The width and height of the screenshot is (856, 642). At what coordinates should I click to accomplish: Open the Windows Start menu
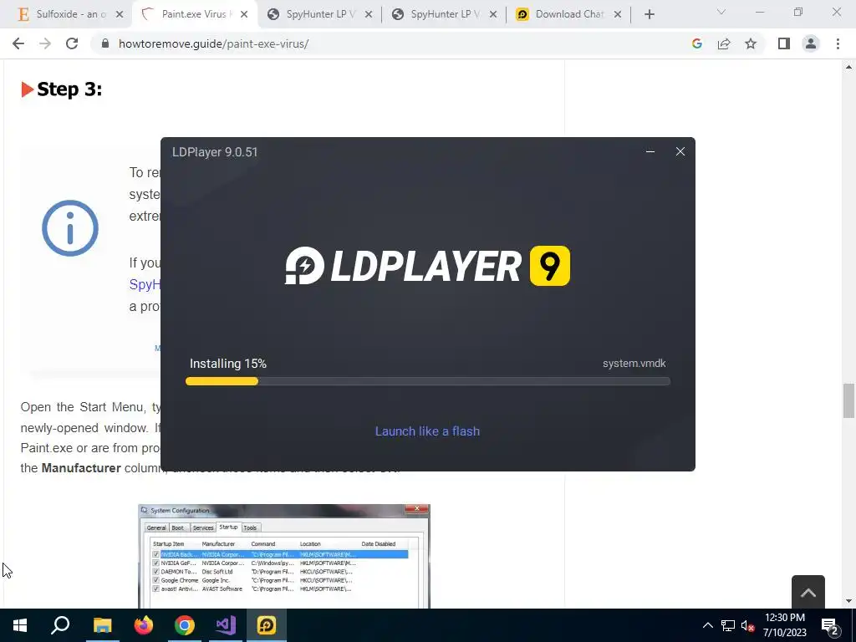point(20,625)
